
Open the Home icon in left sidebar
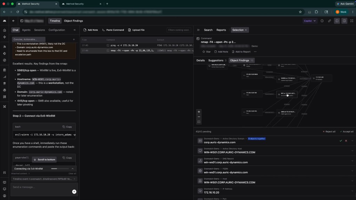pyautogui.click(x=5, y=30)
